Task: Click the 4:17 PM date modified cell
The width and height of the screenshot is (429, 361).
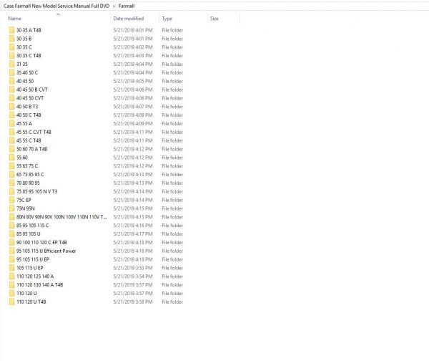Action: (x=133, y=234)
